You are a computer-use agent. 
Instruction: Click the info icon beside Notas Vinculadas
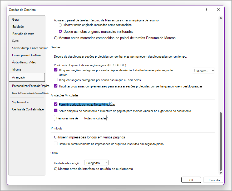click(111, 103)
